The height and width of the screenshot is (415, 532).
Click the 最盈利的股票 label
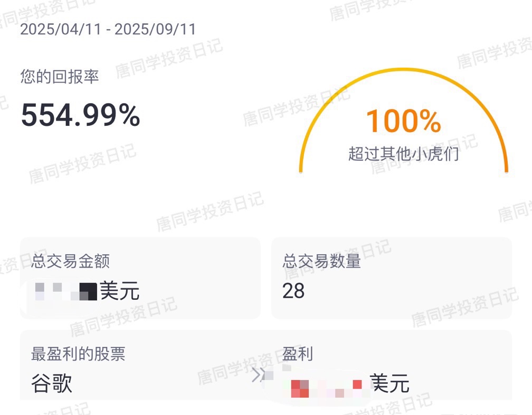pyautogui.click(x=78, y=354)
